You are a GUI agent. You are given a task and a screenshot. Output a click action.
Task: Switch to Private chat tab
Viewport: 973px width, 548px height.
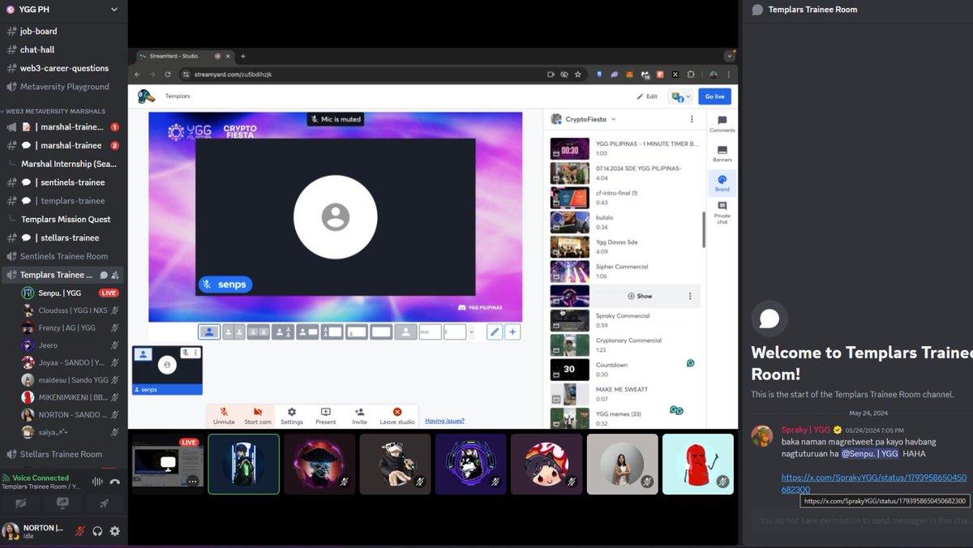click(x=722, y=212)
